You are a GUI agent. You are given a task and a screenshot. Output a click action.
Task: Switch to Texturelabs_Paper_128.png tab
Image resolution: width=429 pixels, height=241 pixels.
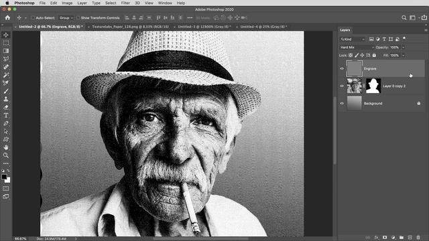130,27
